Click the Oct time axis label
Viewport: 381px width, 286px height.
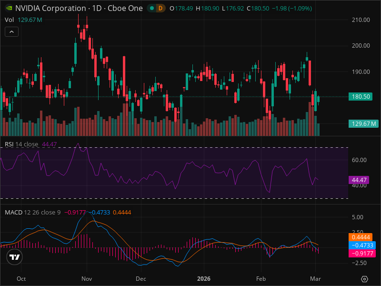click(21, 279)
